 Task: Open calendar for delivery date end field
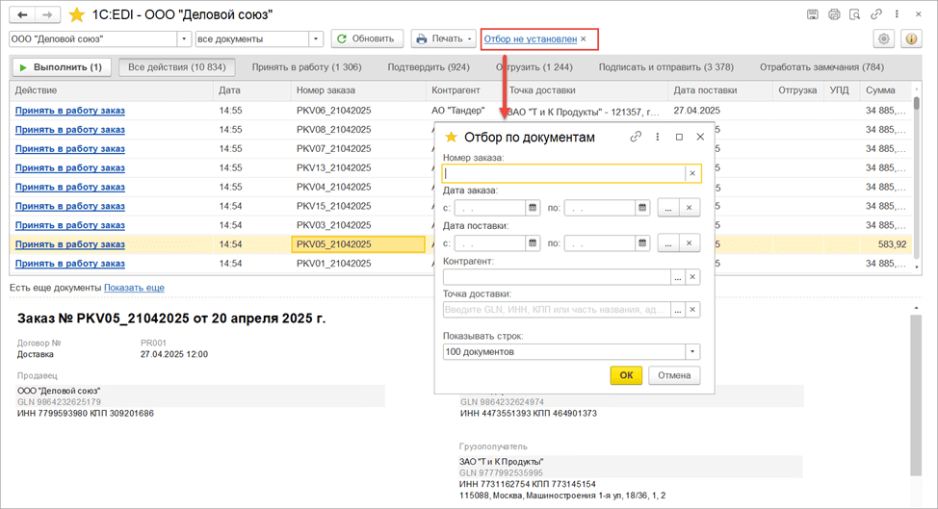pyautogui.click(x=642, y=243)
